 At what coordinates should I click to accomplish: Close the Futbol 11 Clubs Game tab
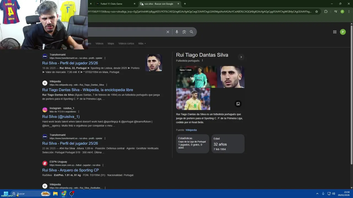tap(135, 4)
